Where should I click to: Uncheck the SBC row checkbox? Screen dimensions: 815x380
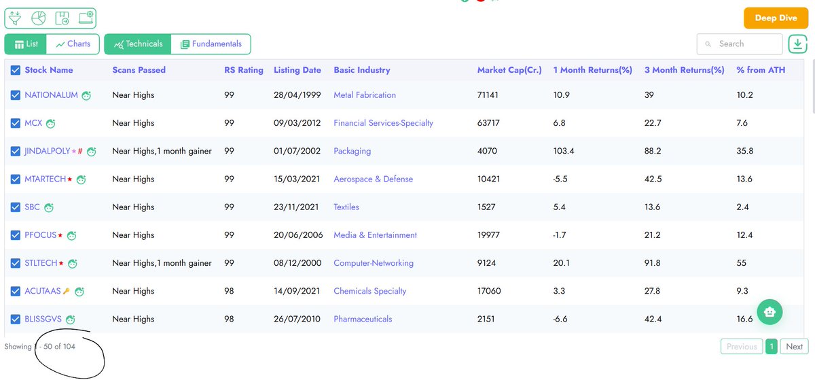click(x=16, y=207)
